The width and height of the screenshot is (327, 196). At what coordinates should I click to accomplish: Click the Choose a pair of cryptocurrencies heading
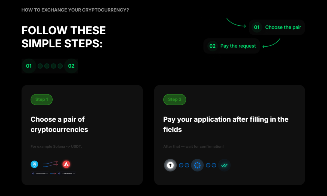59,124
